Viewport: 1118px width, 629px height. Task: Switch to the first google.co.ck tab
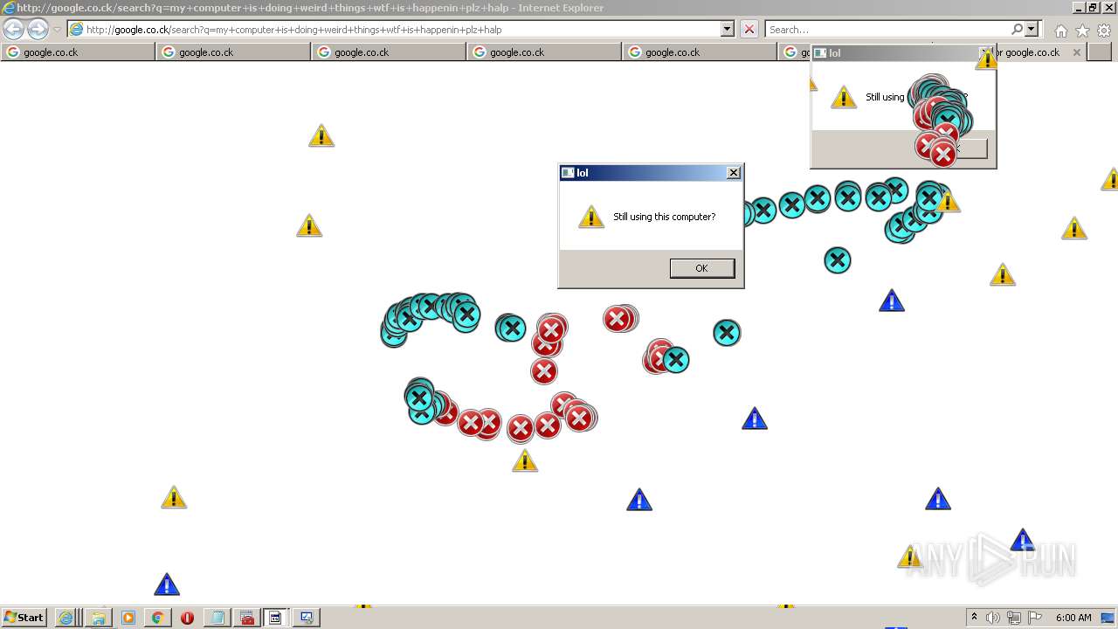pos(78,52)
